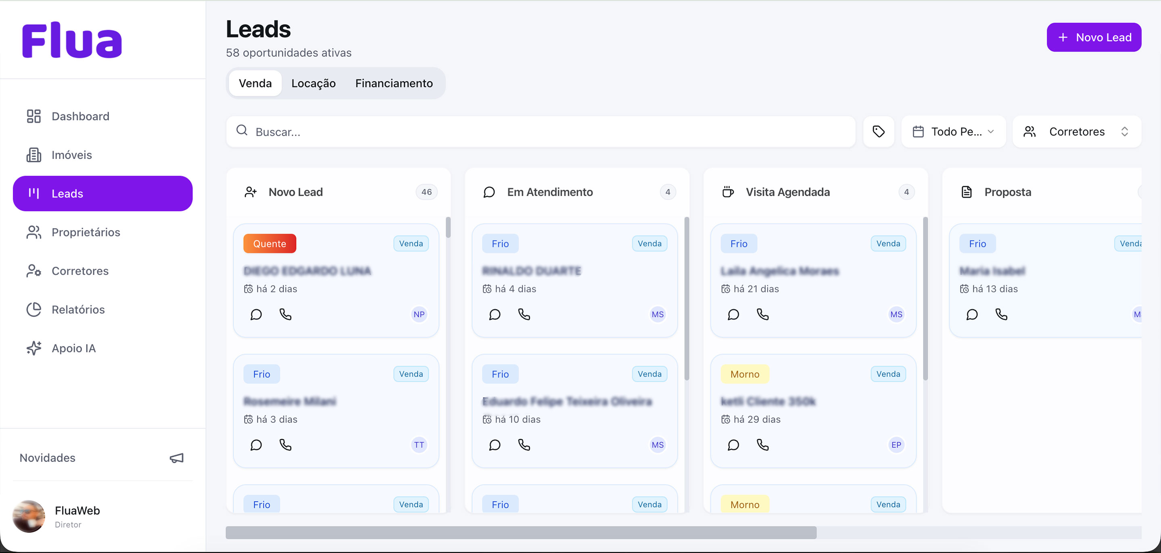Screen dimensions: 1161x553
Task: Open Novidades megaphone icon
Action: (x=176, y=458)
